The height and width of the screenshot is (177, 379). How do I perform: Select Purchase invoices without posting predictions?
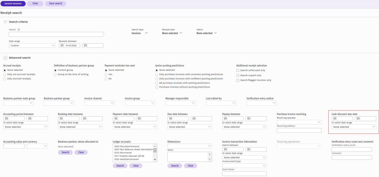(157, 87)
